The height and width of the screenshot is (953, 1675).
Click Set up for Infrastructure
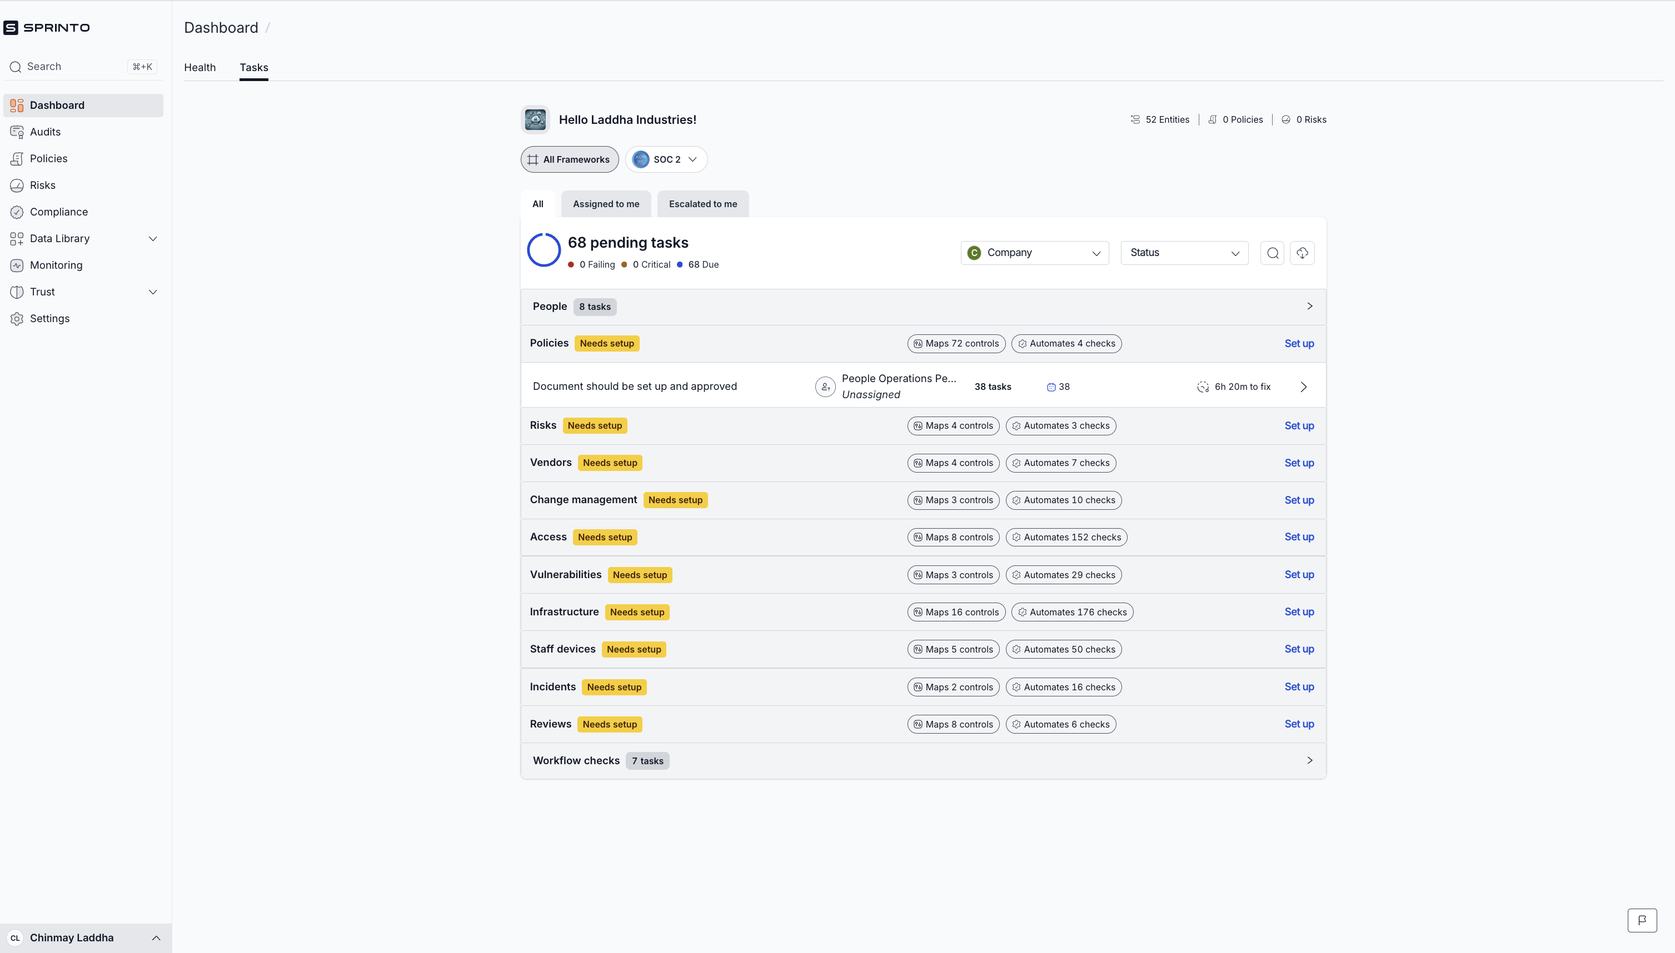click(x=1298, y=612)
